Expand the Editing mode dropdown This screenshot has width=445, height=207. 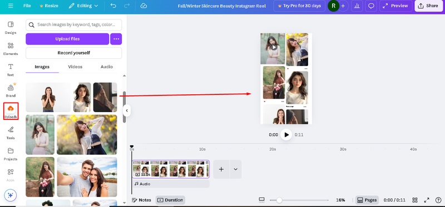tap(83, 6)
